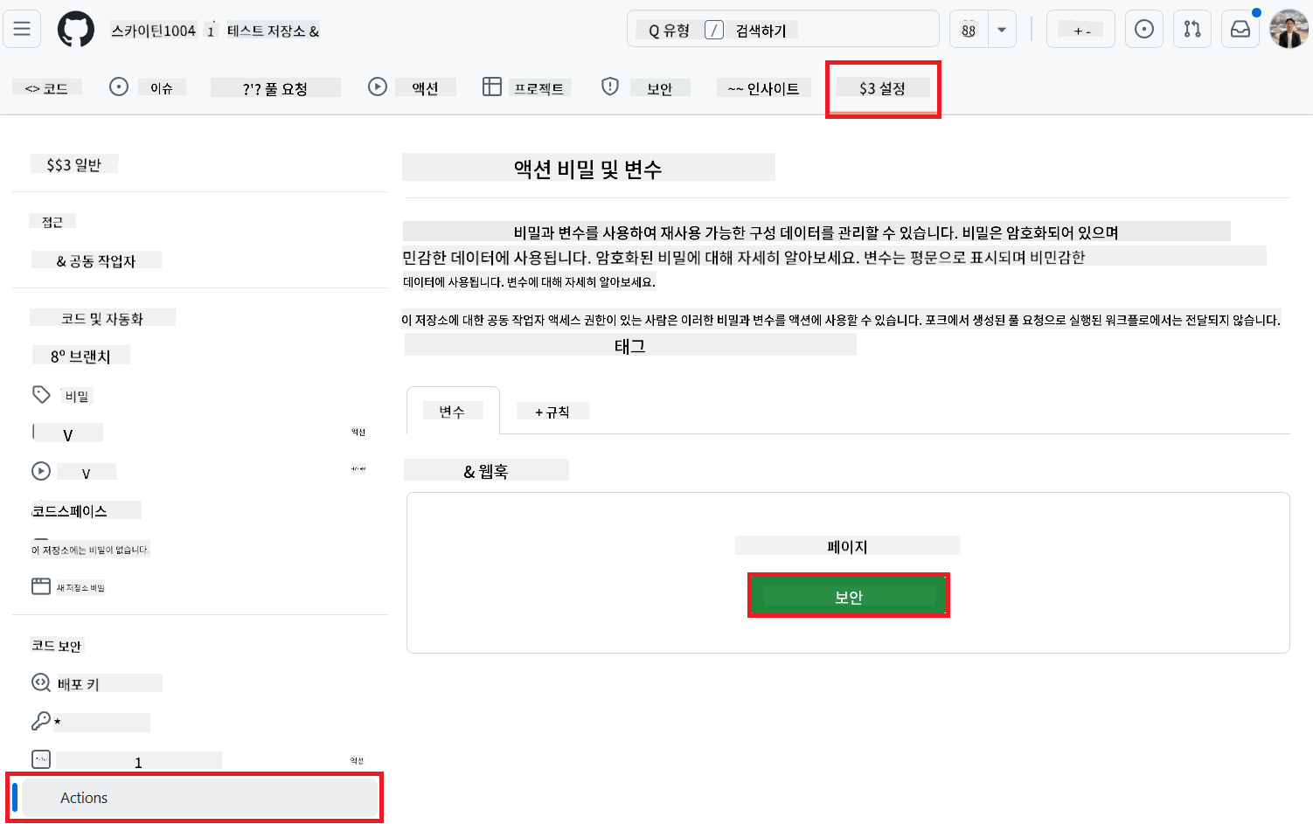Open the 테스트 저장소 repository link

273,31
